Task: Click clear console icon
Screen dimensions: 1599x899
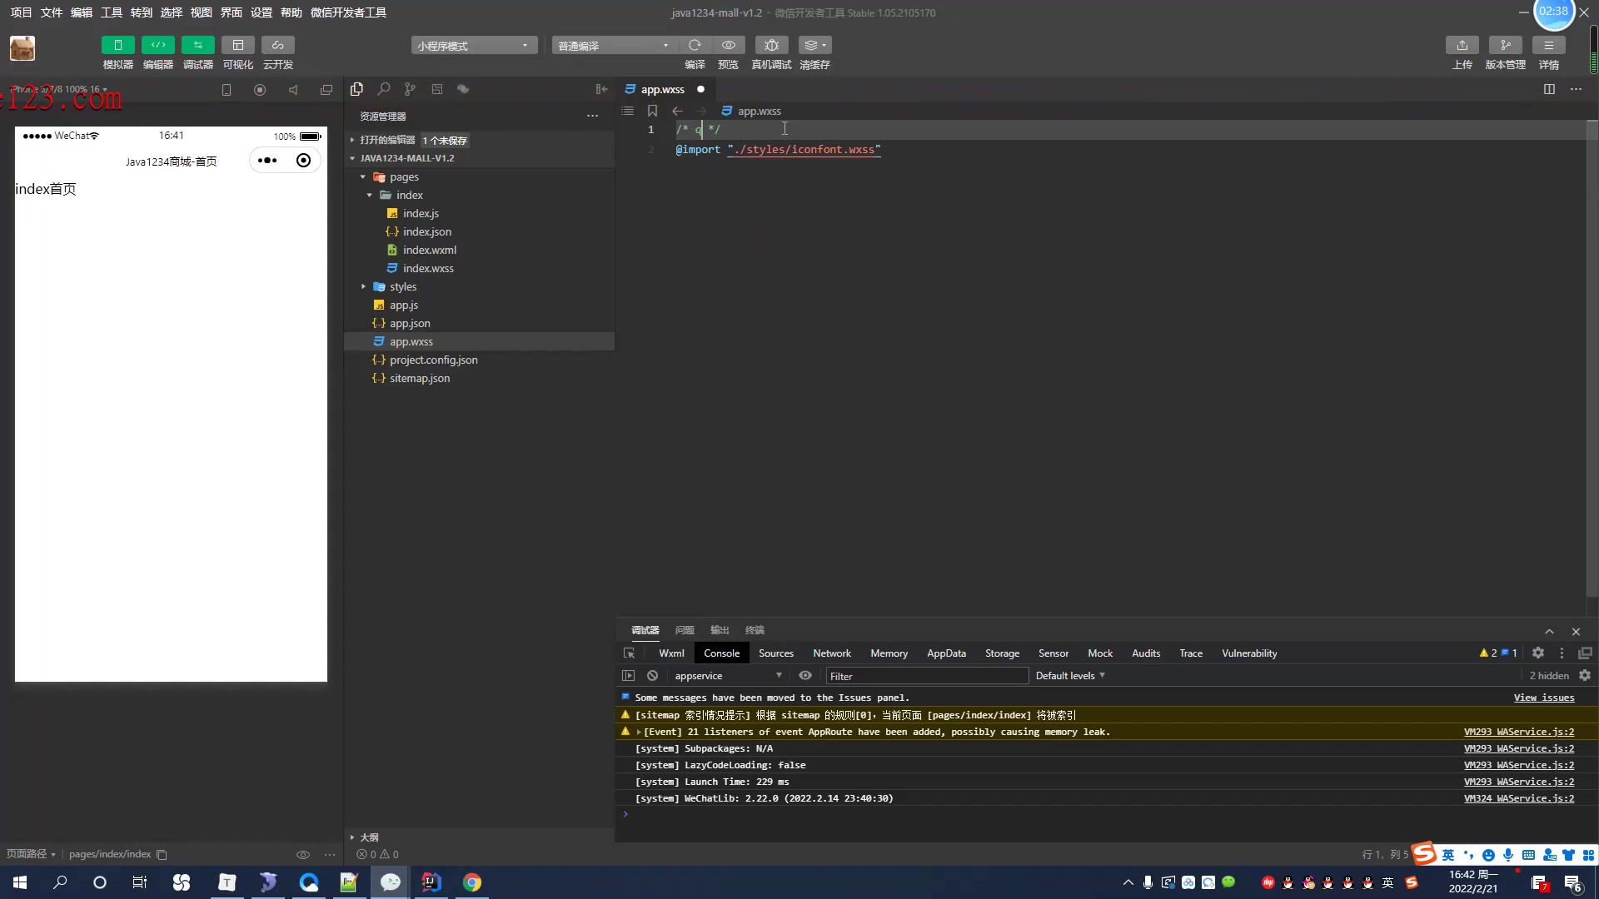Action: tap(653, 676)
